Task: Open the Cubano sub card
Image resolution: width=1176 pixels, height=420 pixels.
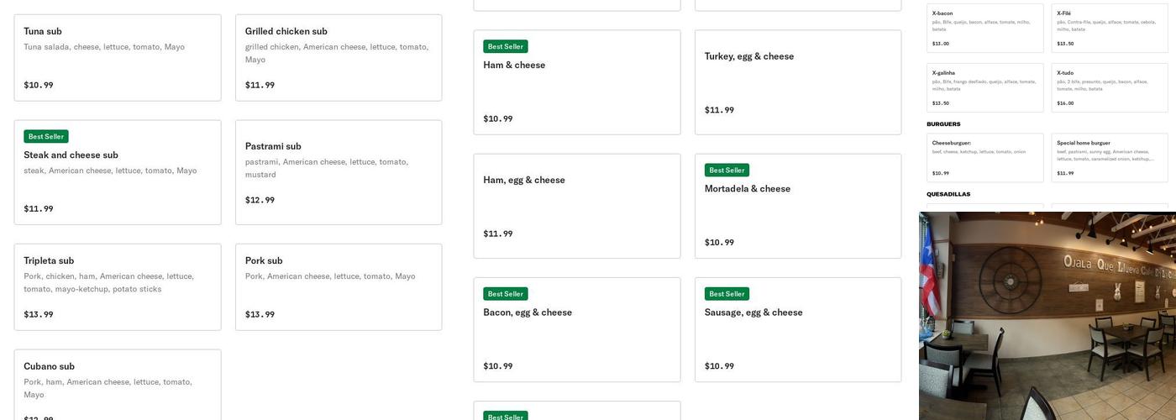Action: point(118,385)
